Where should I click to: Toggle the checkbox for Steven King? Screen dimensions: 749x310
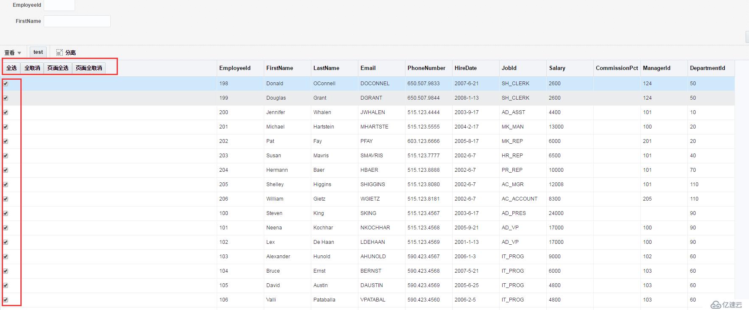(x=6, y=213)
